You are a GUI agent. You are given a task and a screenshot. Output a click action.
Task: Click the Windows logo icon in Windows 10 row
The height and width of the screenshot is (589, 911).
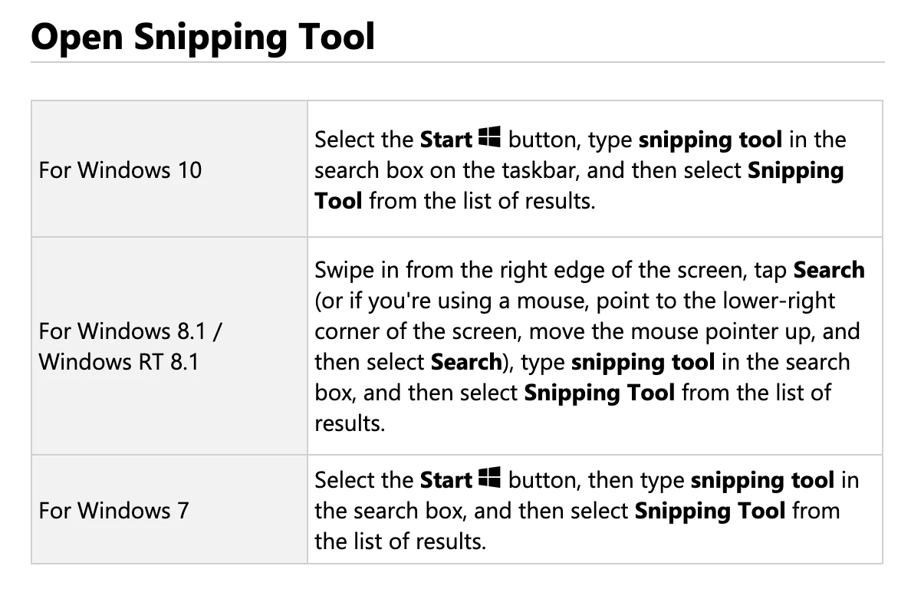click(x=489, y=137)
